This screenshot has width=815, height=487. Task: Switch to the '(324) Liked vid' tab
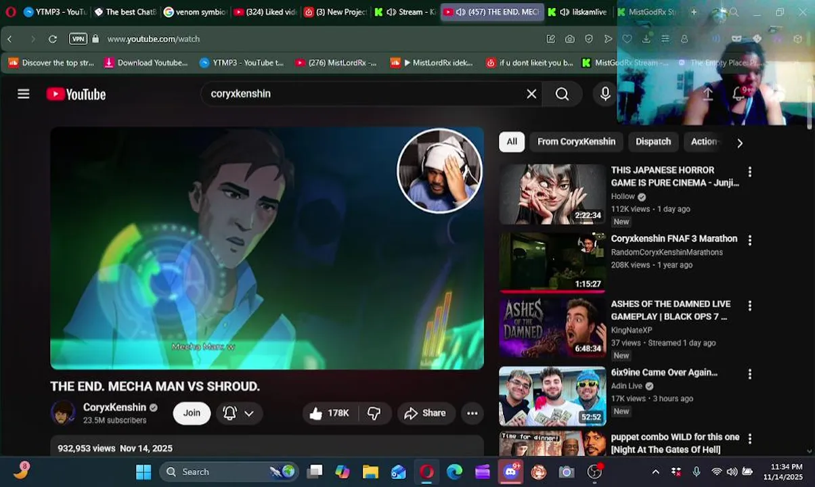265,12
